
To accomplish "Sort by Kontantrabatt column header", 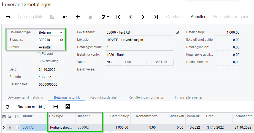I will pos(146,116).
